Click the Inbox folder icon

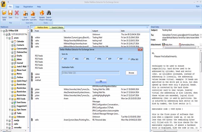[15, 59]
